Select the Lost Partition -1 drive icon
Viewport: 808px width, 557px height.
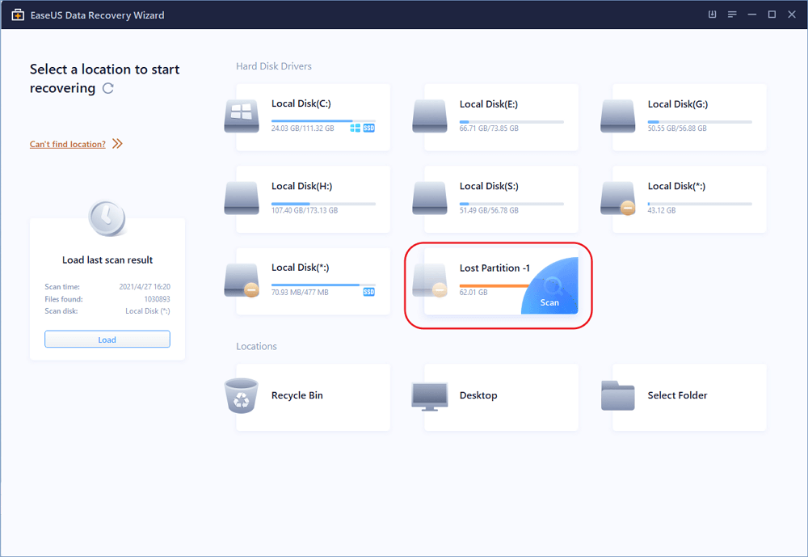(x=430, y=281)
